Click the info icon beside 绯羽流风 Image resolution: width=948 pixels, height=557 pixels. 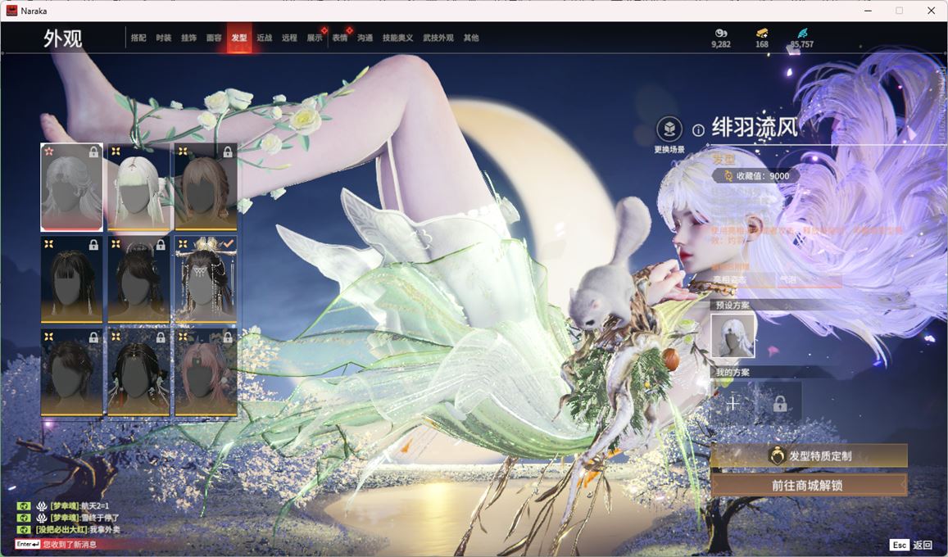pyautogui.click(x=698, y=130)
